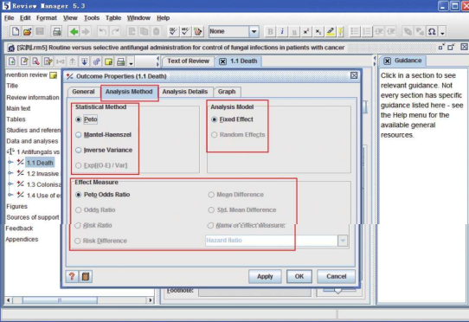This screenshot has width=469, height=322.
Task: Click the green Back arrow icon
Action: coord(74,31)
